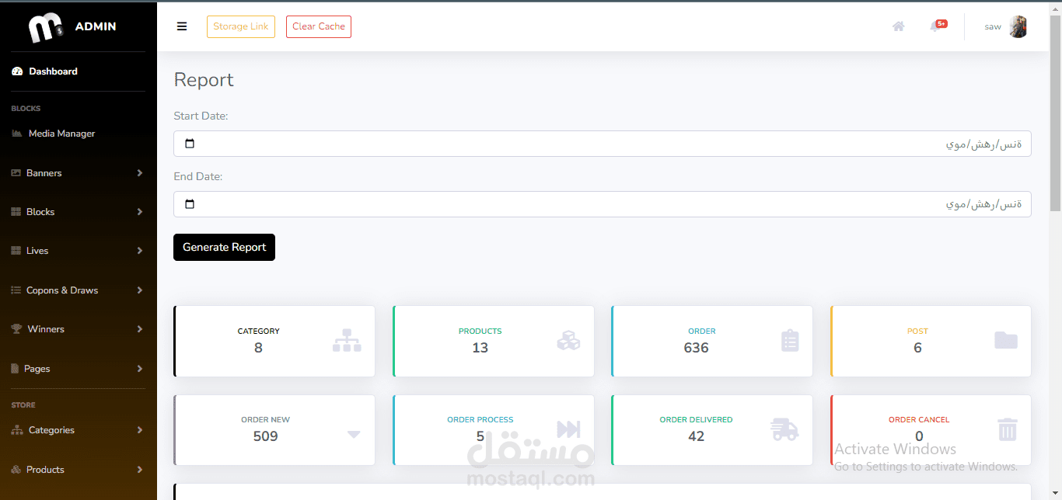Select Dashboard in the sidebar menu
1062x500 pixels.
(53, 71)
